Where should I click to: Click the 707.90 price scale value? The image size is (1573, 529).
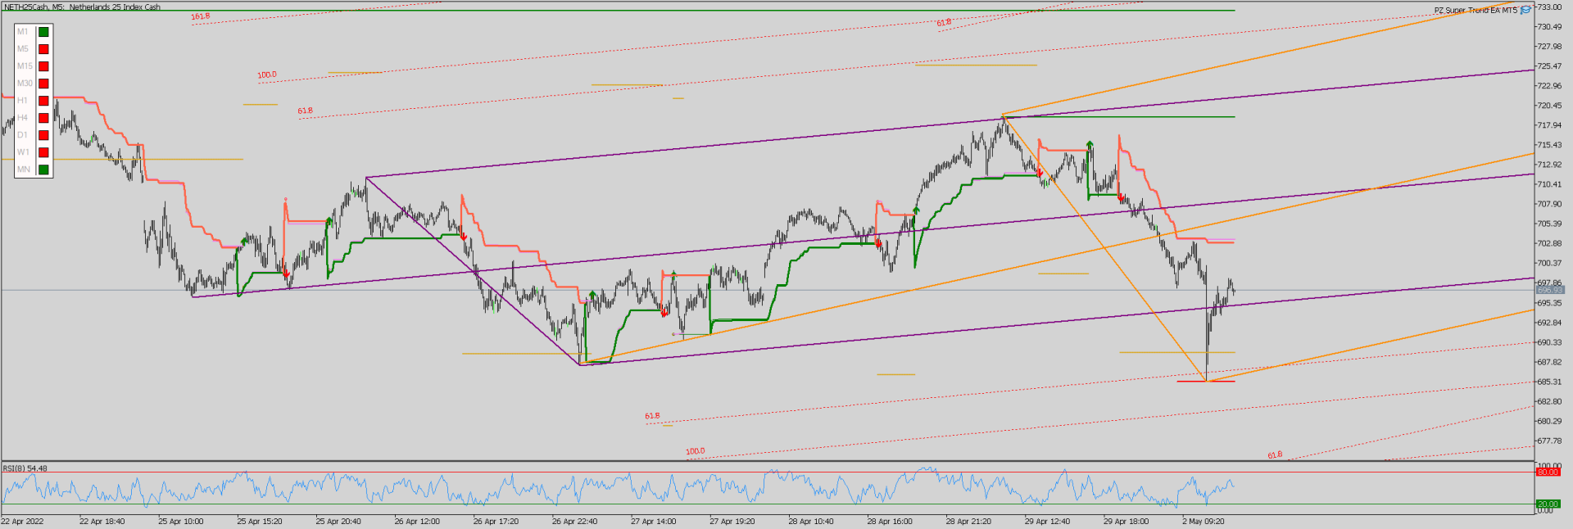point(1549,204)
